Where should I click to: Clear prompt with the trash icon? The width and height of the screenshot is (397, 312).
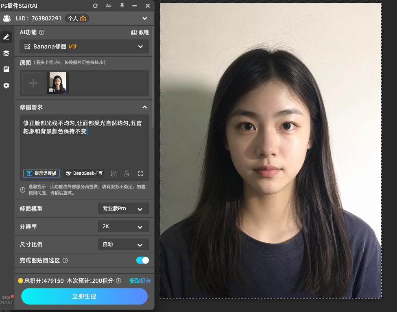coord(127,174)
